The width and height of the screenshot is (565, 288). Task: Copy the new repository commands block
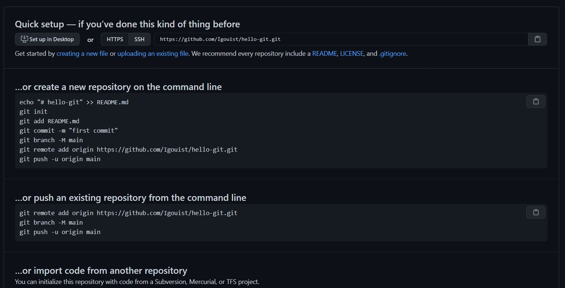click(535, 102)
